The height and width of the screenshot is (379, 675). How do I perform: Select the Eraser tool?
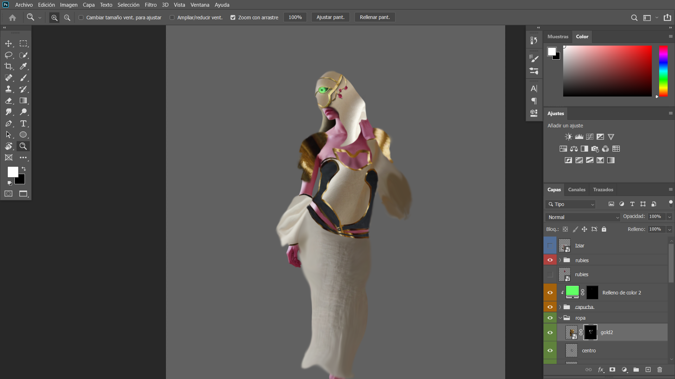(8, 101)
